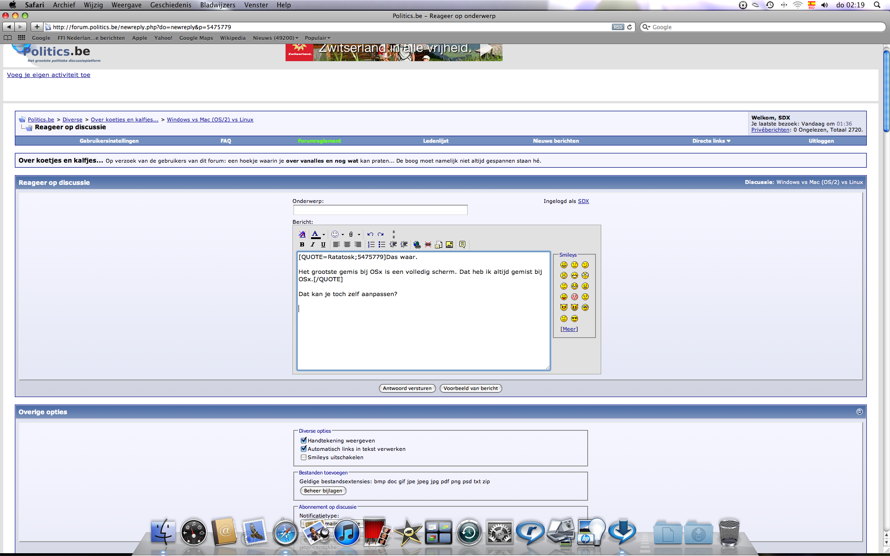Click the Antwoord versturen button
The height and width of the screenshot is (556, 890).
tap(407, 388)
